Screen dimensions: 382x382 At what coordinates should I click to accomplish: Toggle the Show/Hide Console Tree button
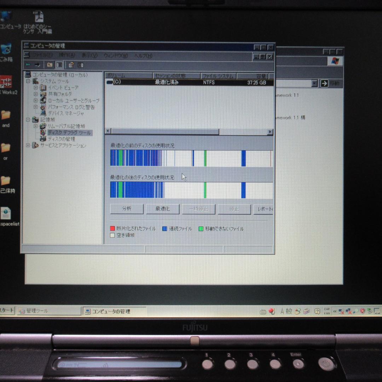coord(59,65)
